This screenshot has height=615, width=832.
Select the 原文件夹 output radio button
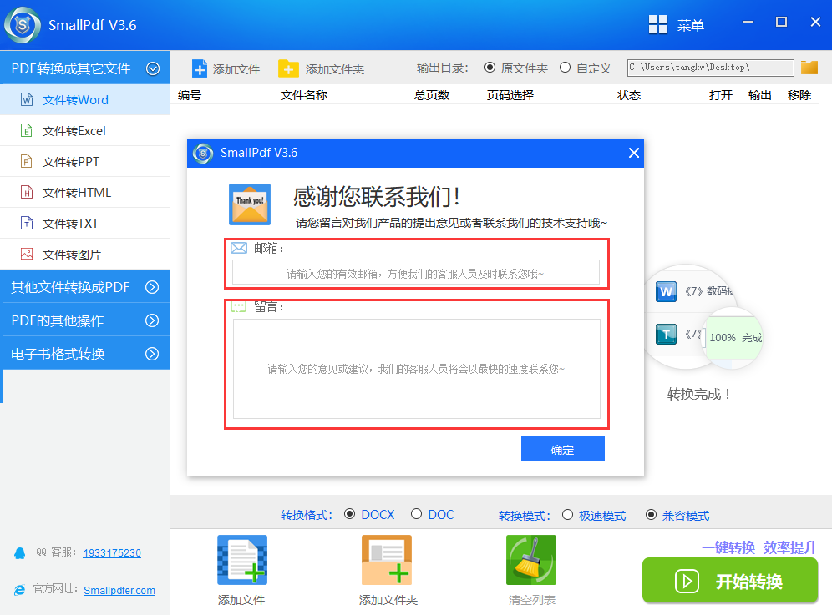[490, 68]
